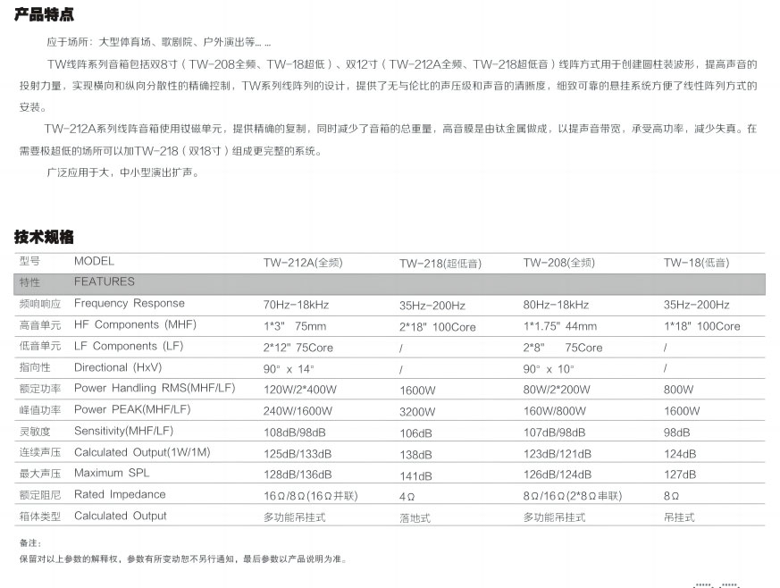Click the gray FEATURES row label
Image resolution: width=780 pixels, height=588 pixels.
[x=105, y=281]
